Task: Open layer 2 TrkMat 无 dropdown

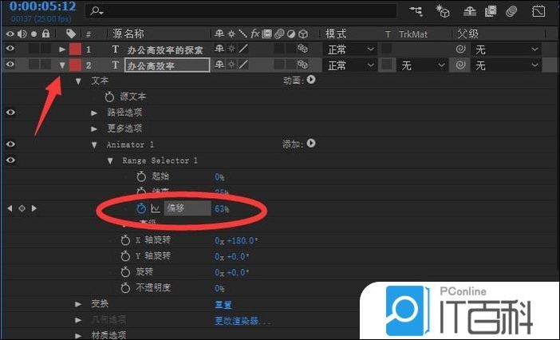Action: 422,65
